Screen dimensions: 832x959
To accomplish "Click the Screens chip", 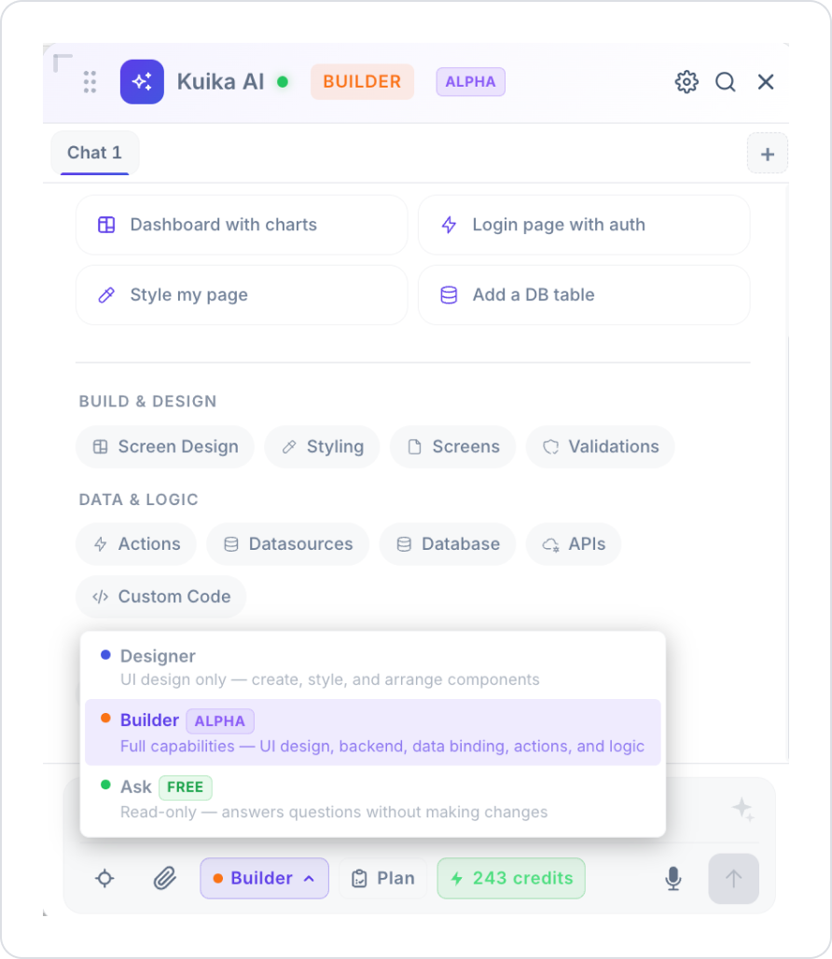I will tap(453, 447).
